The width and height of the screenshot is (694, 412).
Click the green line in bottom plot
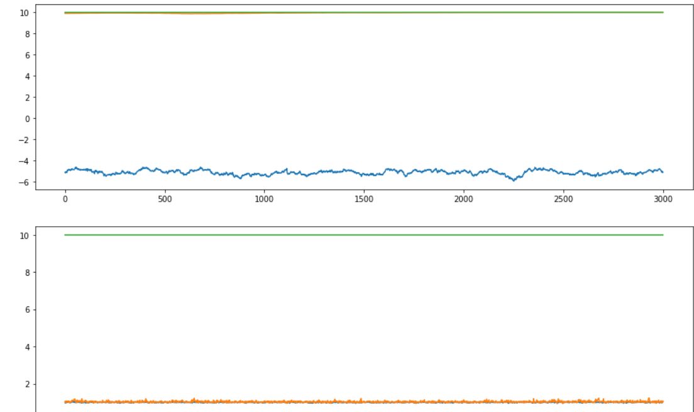(x=364, y=235)
